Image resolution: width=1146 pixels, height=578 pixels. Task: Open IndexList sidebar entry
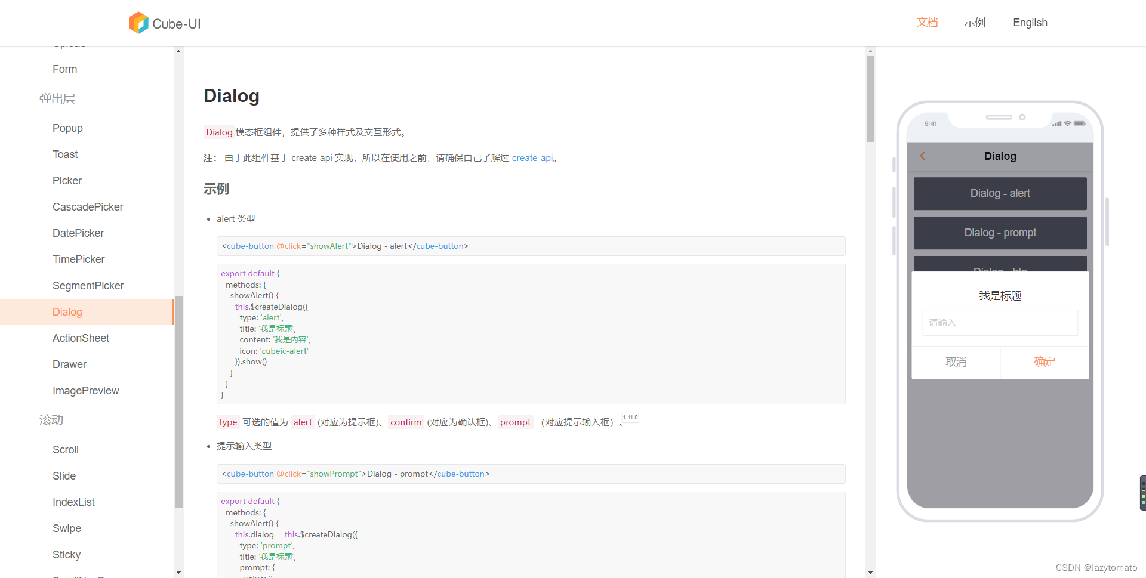click(73, 502)
